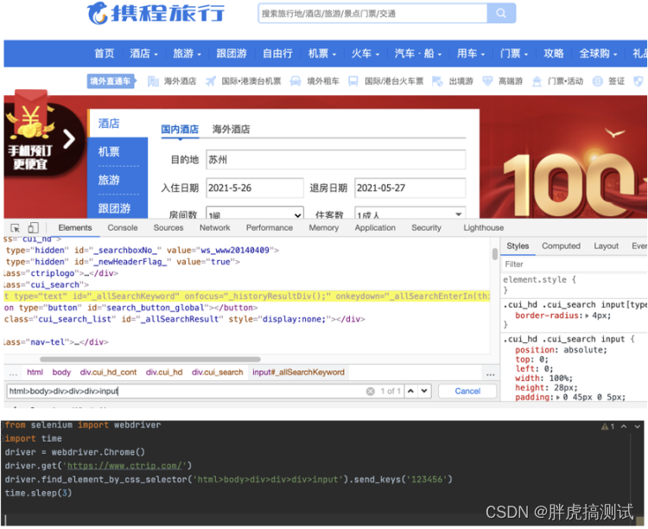This screenshot has width=648, height=529.
Task: Click the Ctrip logo in the header
Action: 156,13
